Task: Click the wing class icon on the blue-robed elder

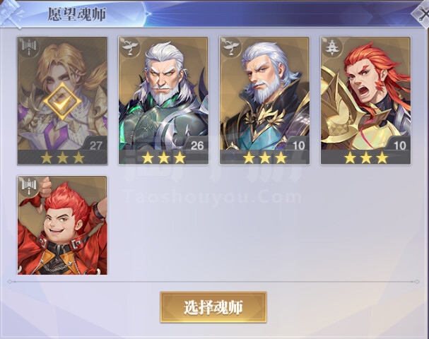Action: point(231,47)
